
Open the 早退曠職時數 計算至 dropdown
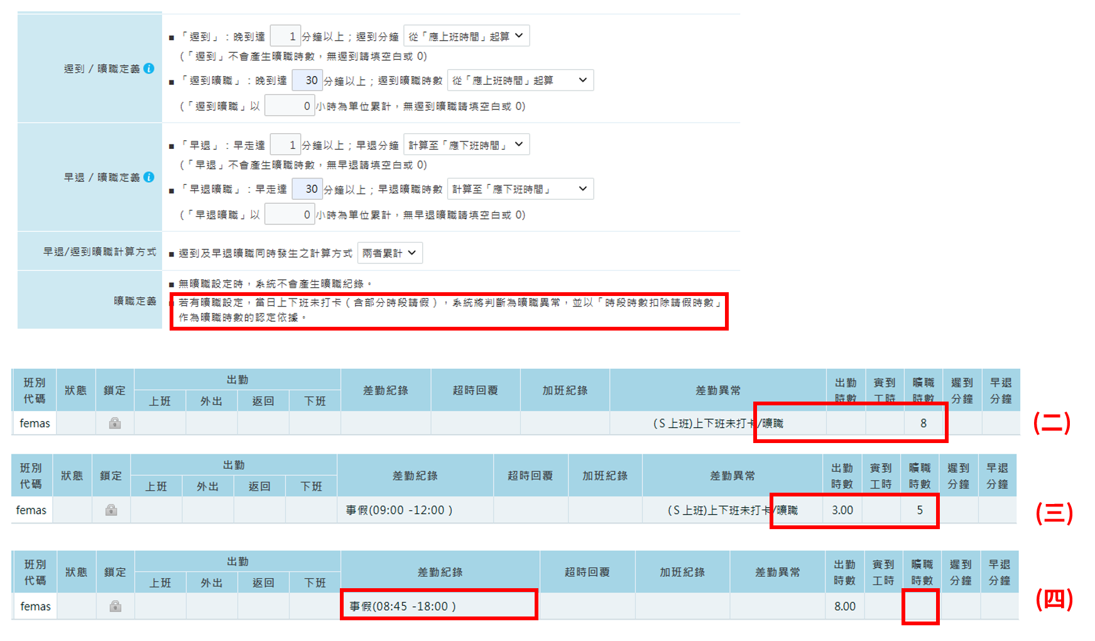(520, 189)
